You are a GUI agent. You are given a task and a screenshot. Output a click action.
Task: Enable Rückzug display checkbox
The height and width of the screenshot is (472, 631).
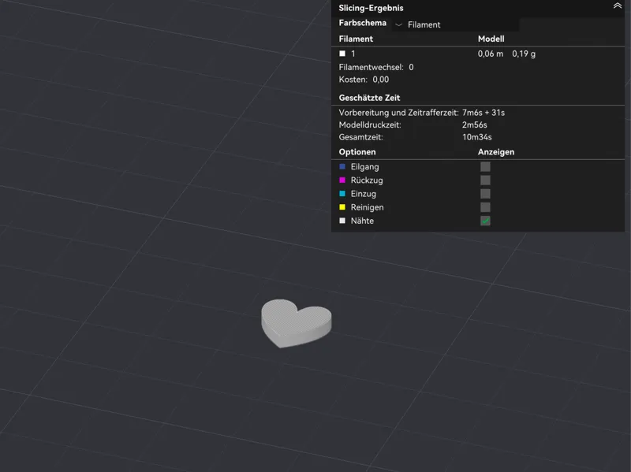(485, 180)
